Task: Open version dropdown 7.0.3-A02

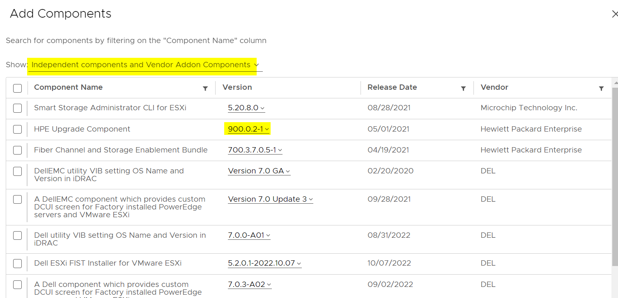Action: pos(250,284)
